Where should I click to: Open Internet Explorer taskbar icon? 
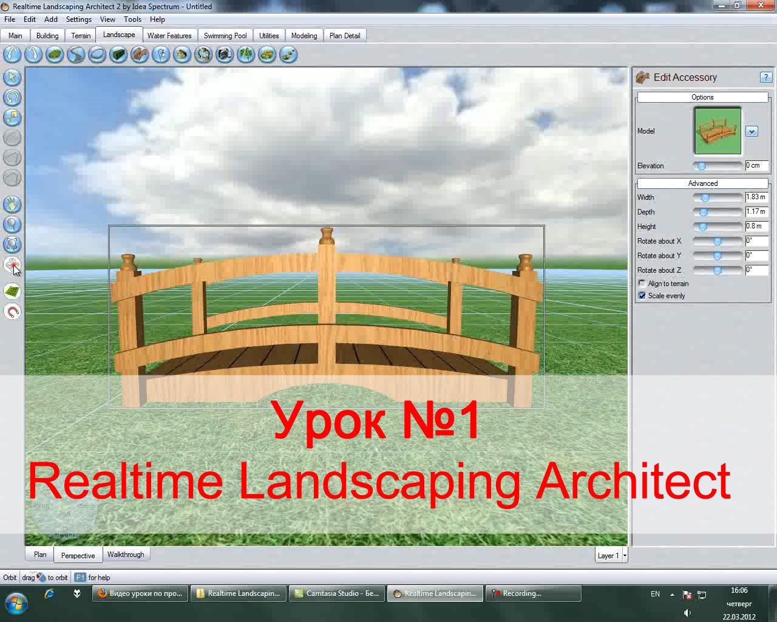coord(49,594)
